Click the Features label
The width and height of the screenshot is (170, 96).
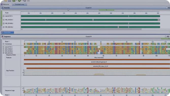tap(9, 58)
